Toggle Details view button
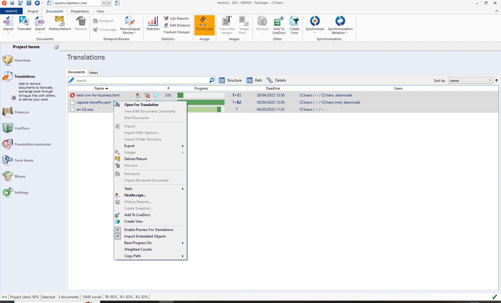This screenshot has width=501, height=303. [276, 80]
